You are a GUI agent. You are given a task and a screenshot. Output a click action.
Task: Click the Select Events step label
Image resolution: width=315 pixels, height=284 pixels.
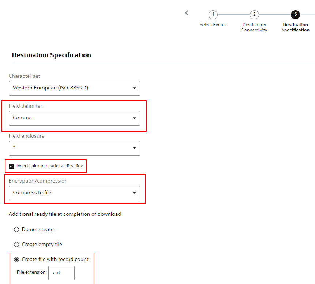213,25
